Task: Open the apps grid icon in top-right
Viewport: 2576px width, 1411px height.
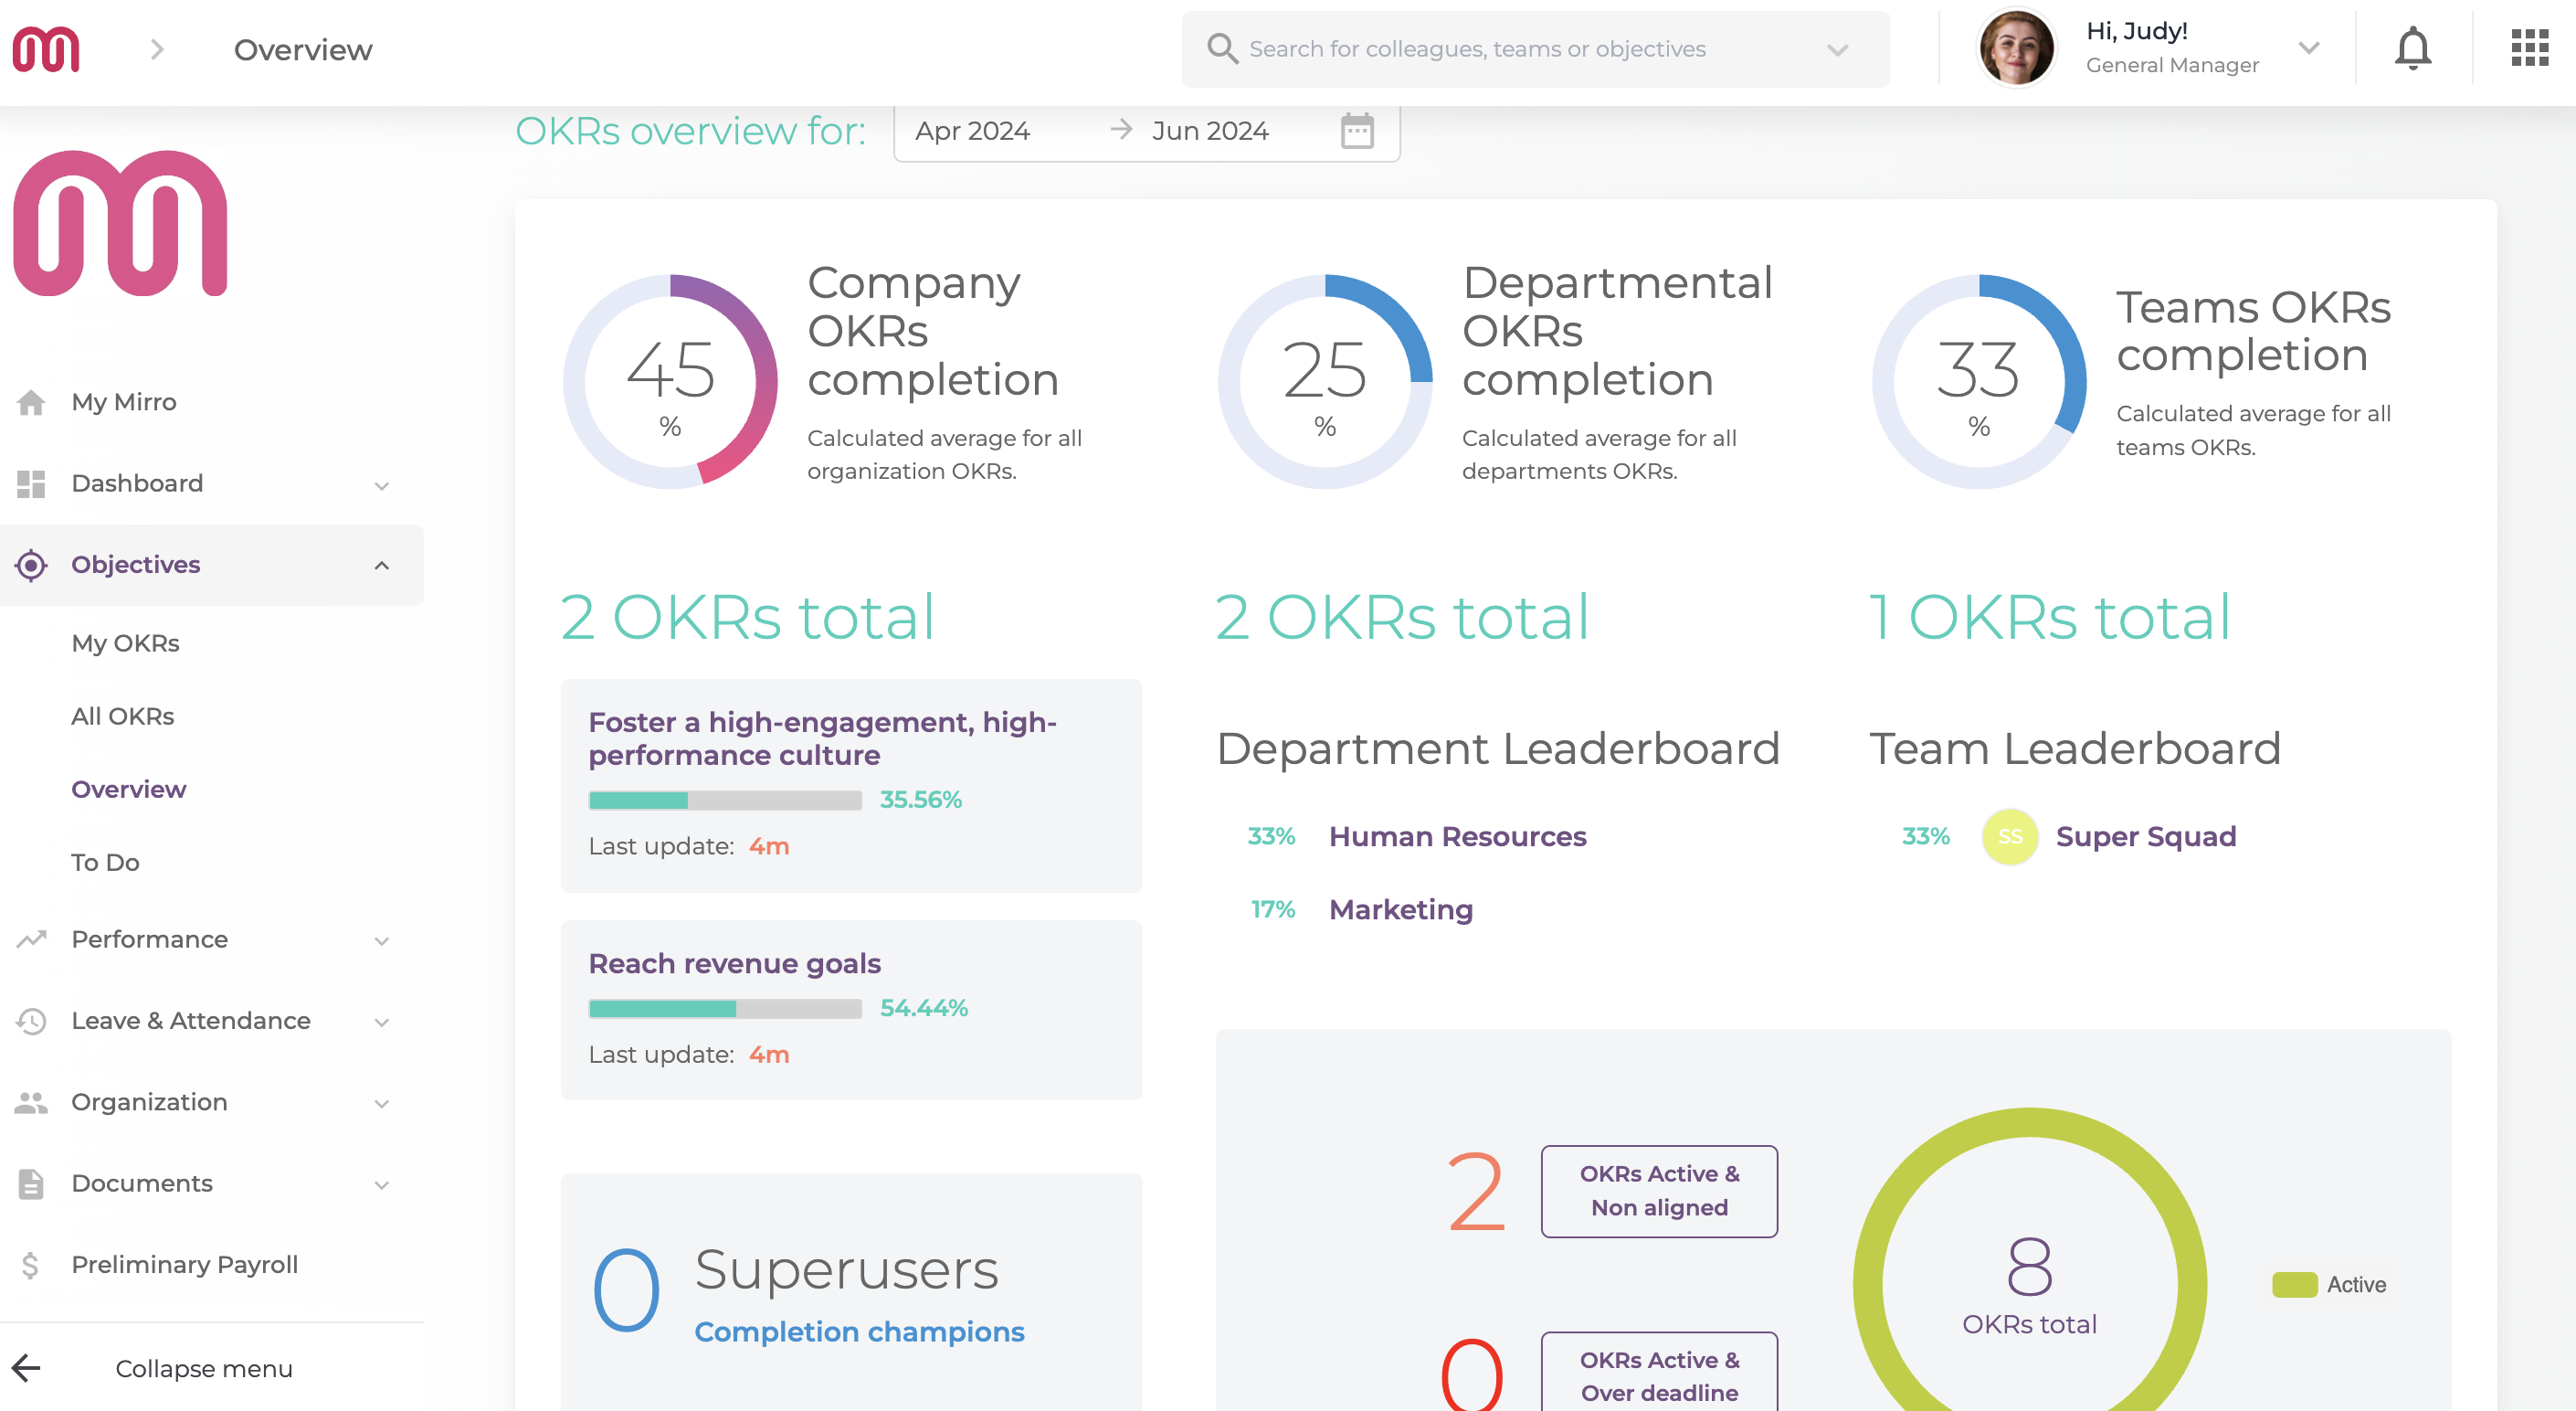Action: click(2527, 47)
